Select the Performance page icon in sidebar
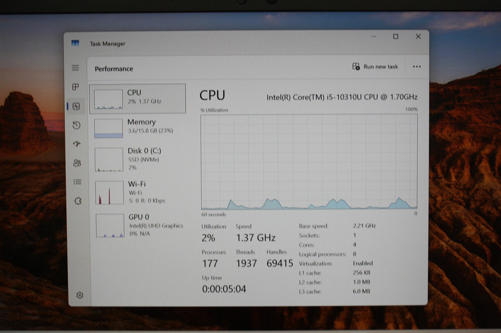The width and height of the screenshot is (501, 333). click(76, 106)
